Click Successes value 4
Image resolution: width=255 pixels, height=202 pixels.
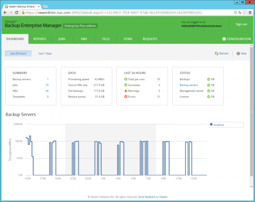click(160, 85)
